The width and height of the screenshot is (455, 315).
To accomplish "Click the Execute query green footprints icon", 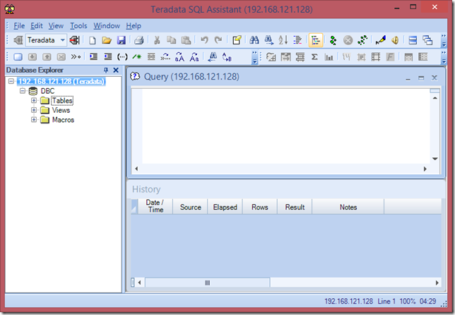I will (333, 40).
